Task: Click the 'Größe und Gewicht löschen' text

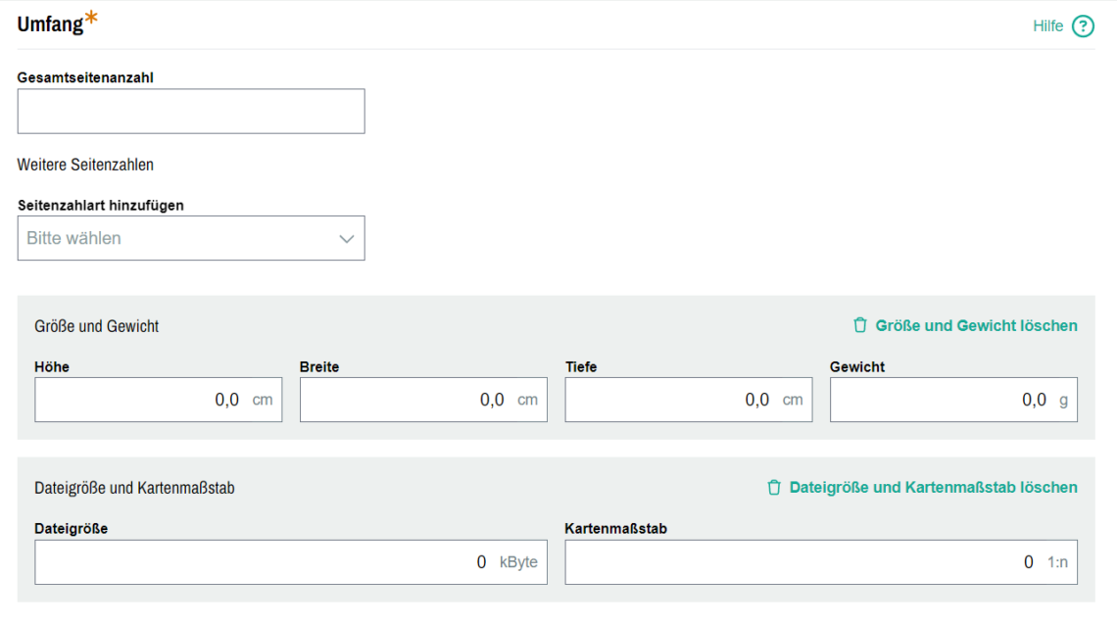Action: [x=976, y=325]
